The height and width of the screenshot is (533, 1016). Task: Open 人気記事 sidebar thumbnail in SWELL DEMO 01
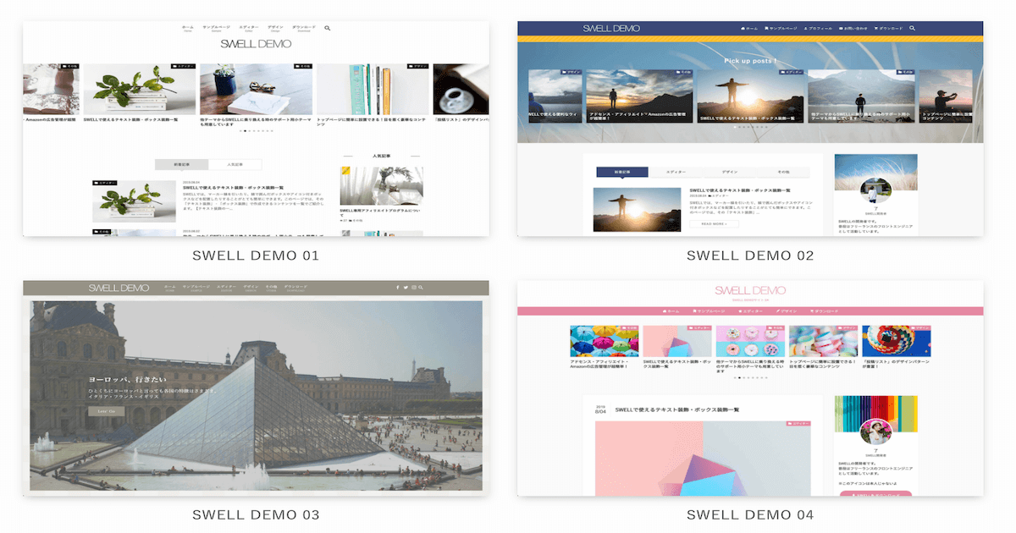pos(382,186)
